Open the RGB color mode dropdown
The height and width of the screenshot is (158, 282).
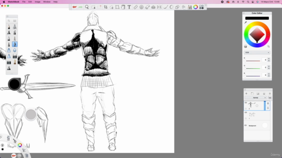coord(257,53)
